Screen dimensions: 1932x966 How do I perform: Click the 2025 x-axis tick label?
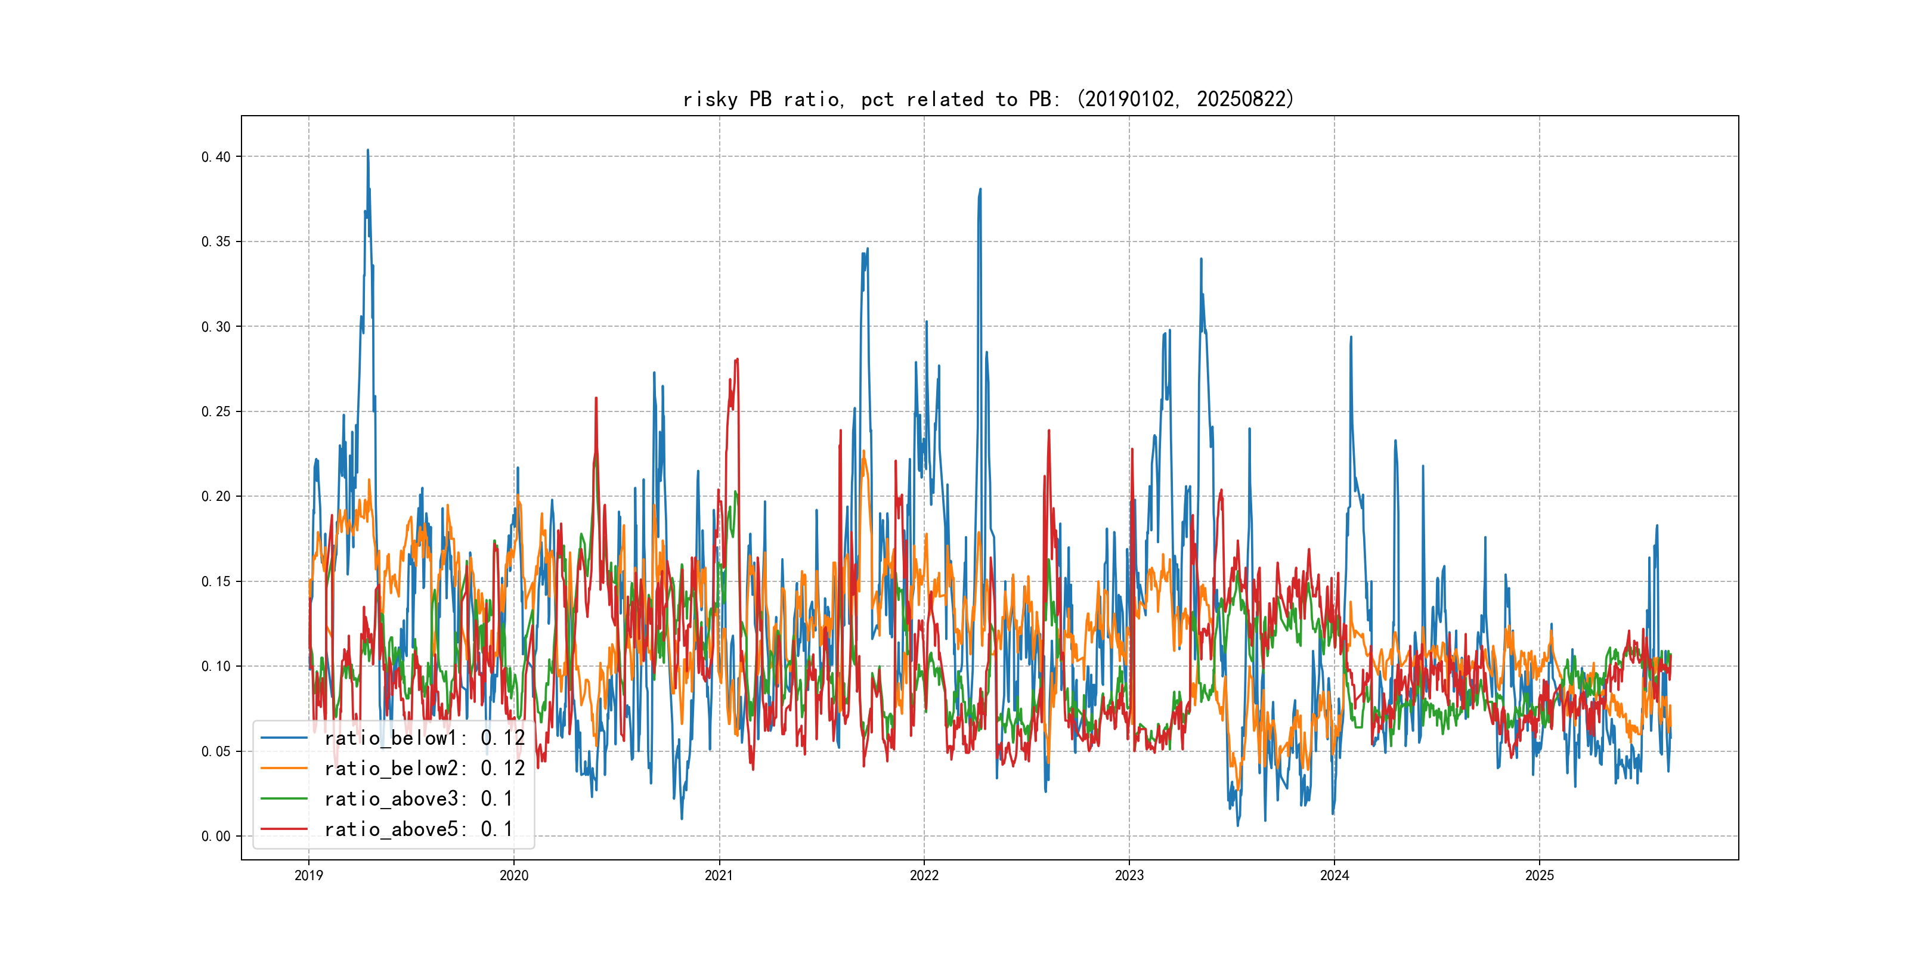[1539, 875]
